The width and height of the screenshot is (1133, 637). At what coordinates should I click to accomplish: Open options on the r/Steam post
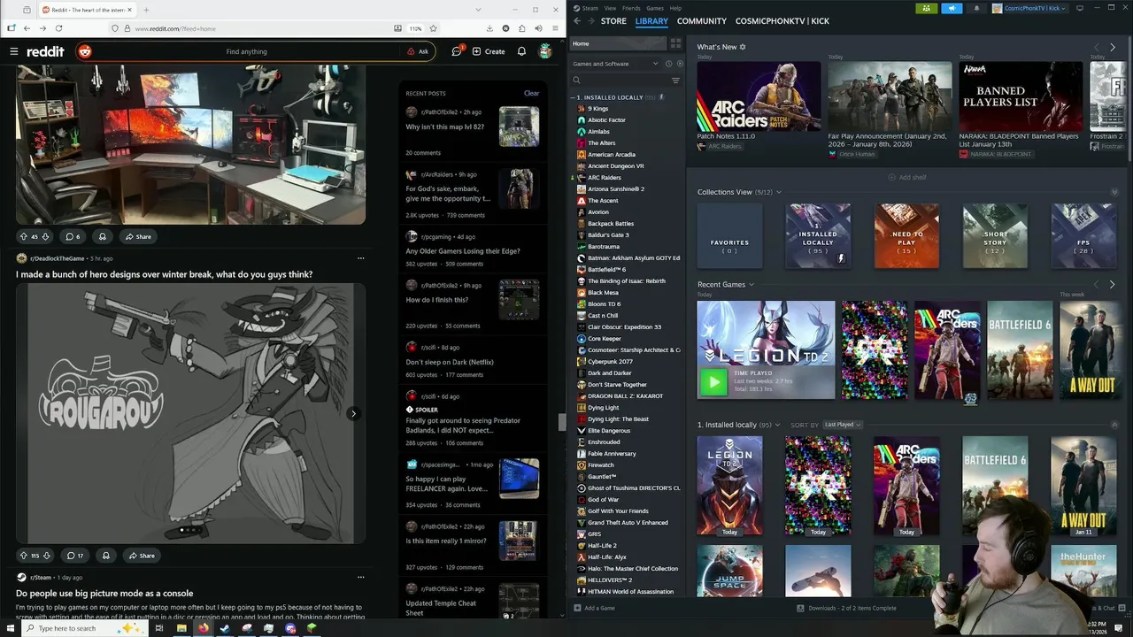pos(360,577)
